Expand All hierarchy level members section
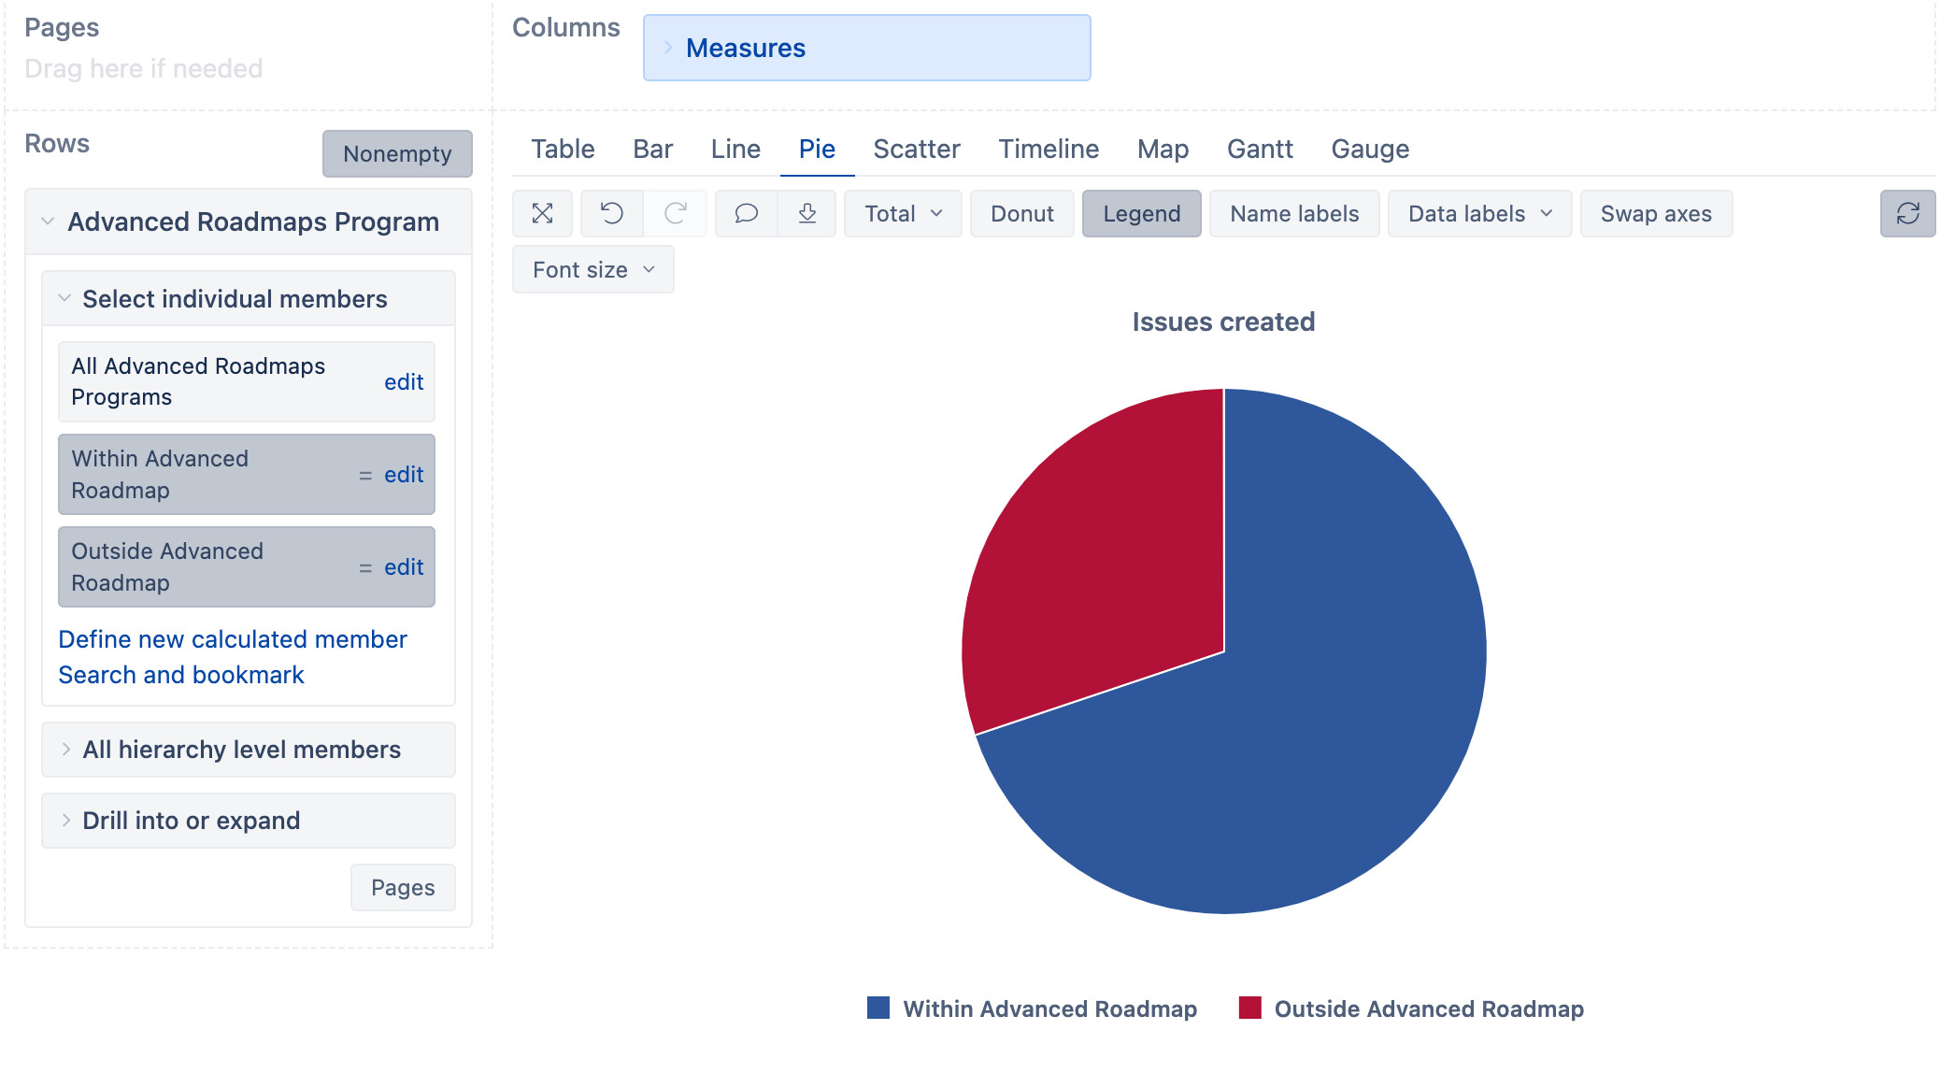Screen dimensions: 1955x1073 pos(241,750)
